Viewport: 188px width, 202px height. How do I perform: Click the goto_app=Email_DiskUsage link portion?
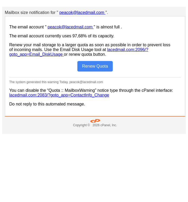[x=36, y=54]
